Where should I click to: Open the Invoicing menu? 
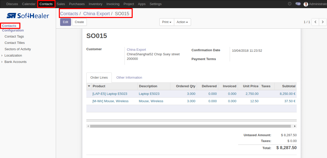point(113,4)
